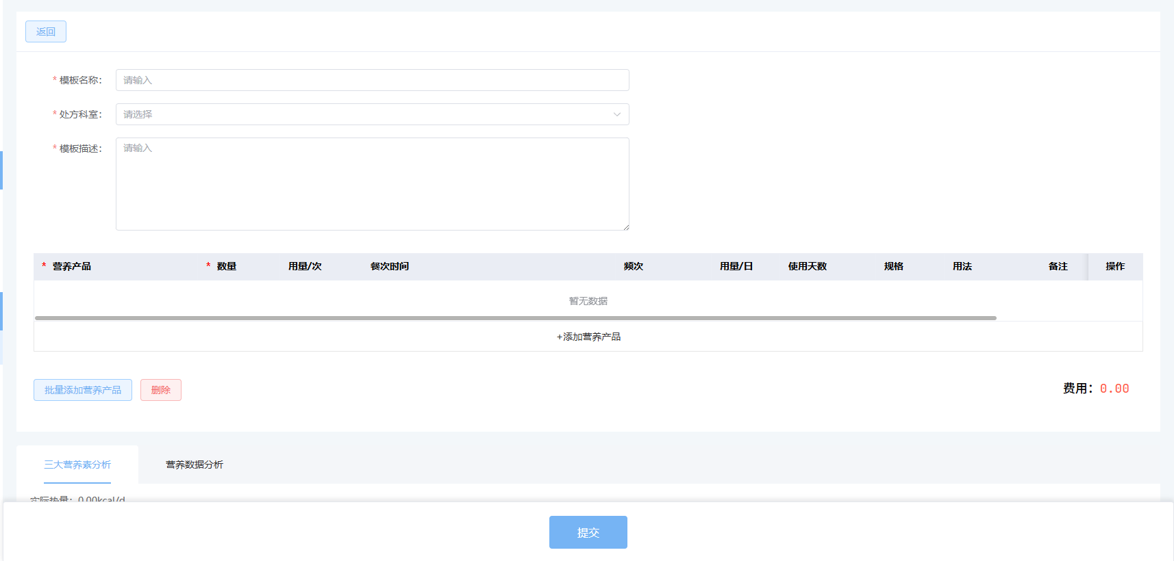This screenshot has width=1174, height=561.
Task: Click the 用量/日 column header
Action: (736, 266)
